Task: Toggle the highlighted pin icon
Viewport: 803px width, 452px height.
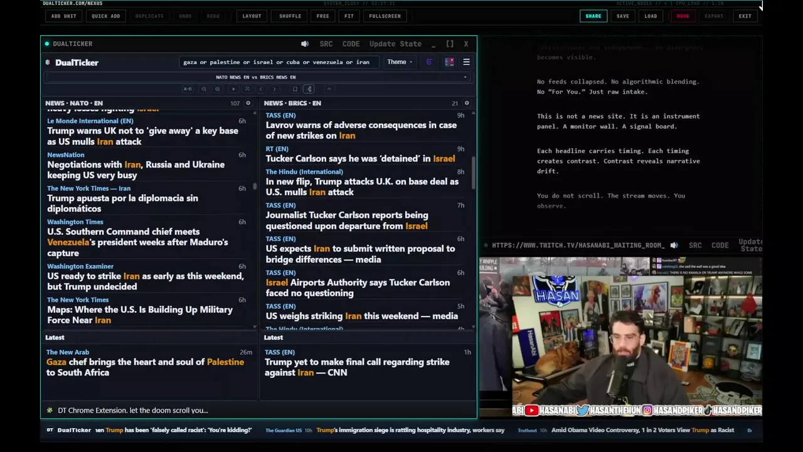Action: [x=309, y=89]
